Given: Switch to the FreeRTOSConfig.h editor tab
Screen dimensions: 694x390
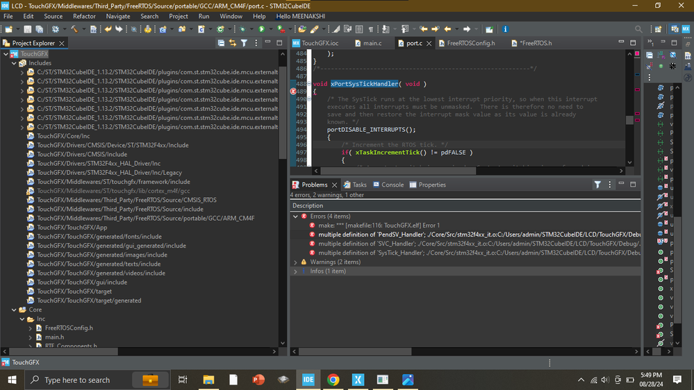Looking at the screenshot, I should pyautogui.click(x=470, y=43).
